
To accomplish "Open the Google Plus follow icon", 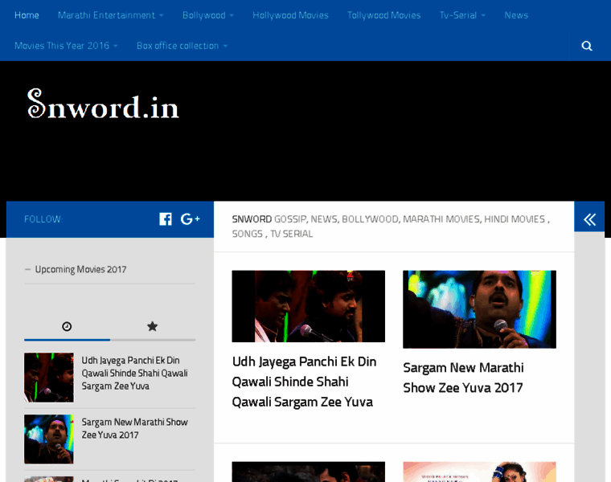I will pos(191,219).
